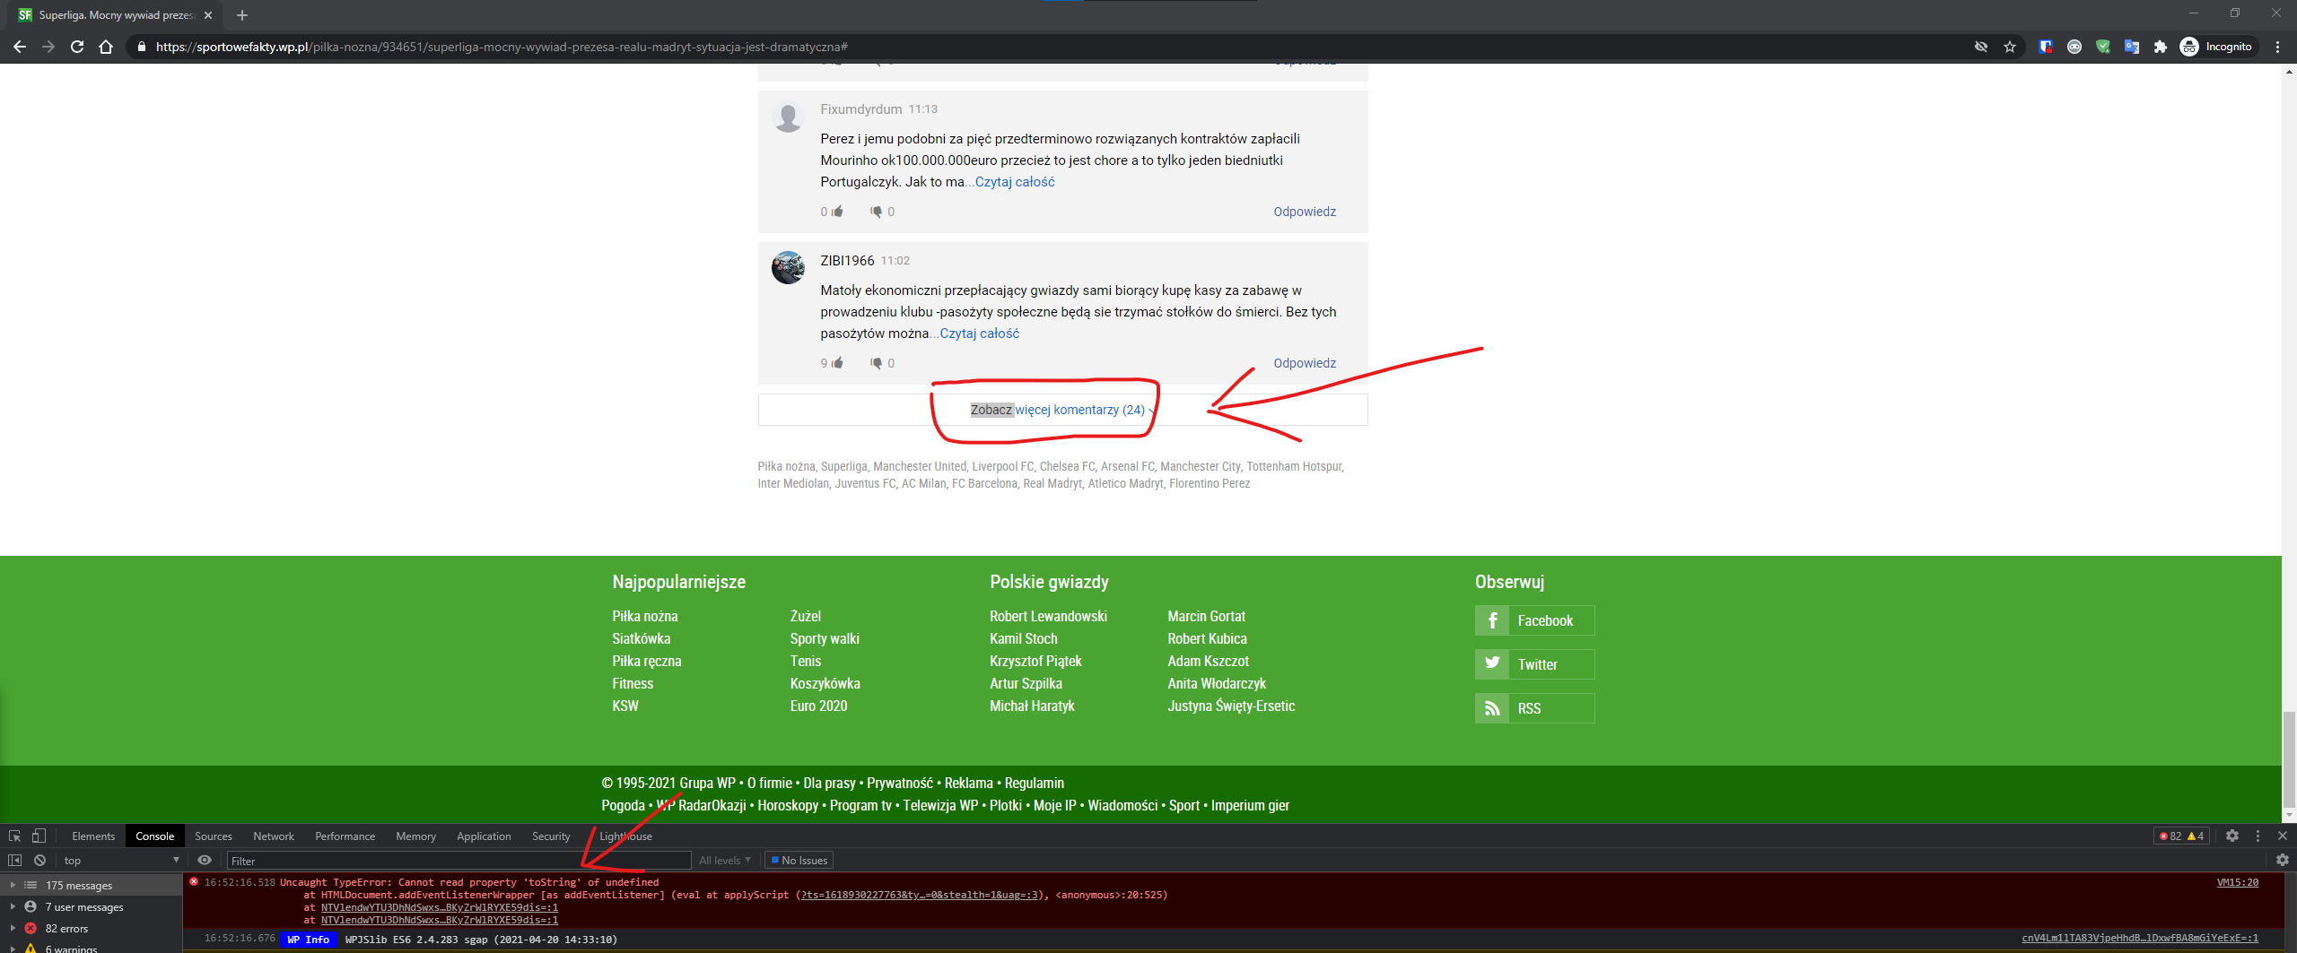Click the crossed-eye tracking protection icon

tap(1981, 47)
